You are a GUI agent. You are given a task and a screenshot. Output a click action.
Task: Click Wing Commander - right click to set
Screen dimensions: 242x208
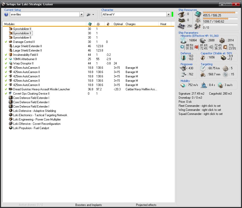click(x=200, y=110)
